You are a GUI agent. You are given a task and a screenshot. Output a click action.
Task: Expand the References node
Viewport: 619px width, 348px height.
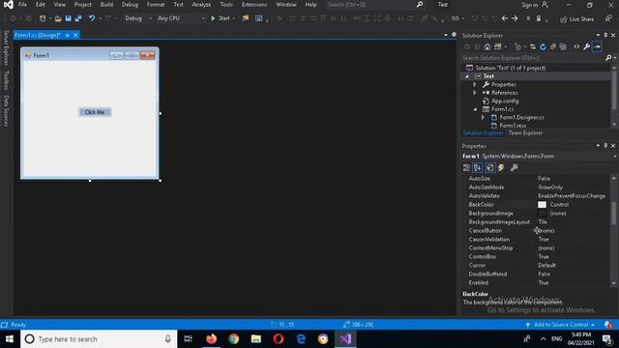(x=475, y=93)
